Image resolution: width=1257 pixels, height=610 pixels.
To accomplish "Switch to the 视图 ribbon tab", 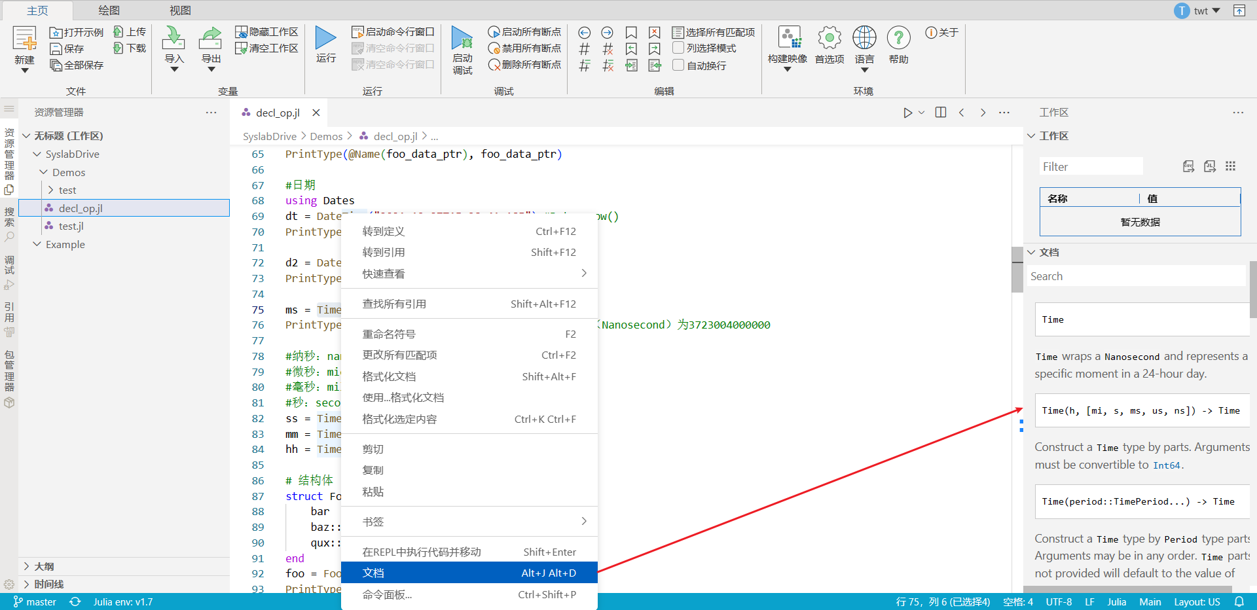I will [180, 10].
